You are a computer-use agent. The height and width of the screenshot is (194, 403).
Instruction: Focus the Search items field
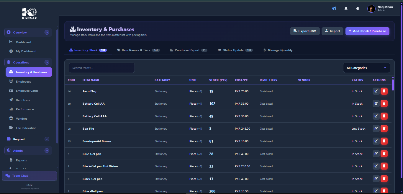[102, 68]
